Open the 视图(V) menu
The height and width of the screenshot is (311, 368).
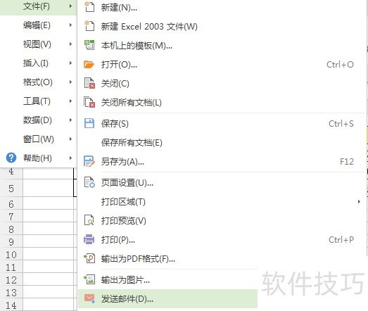click(x=38, y=44)
